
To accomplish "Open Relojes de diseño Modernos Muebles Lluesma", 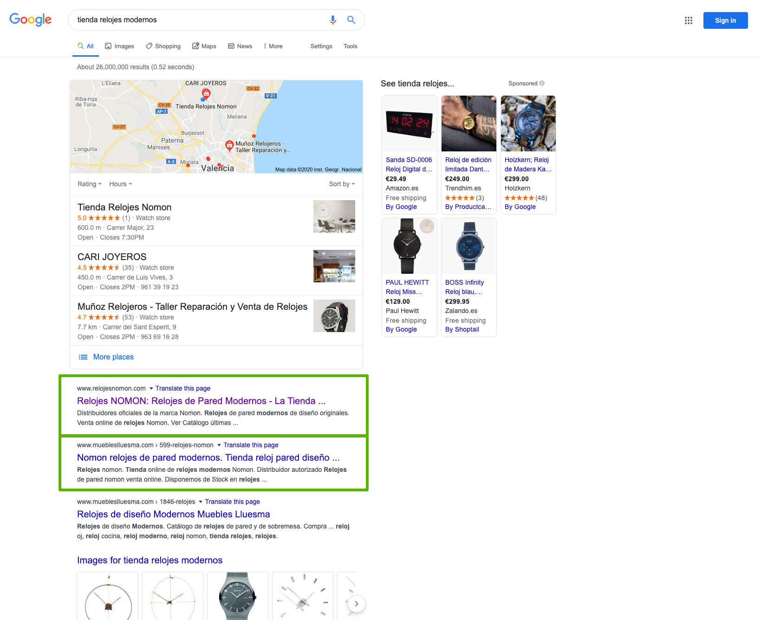I will pos(174,515).
